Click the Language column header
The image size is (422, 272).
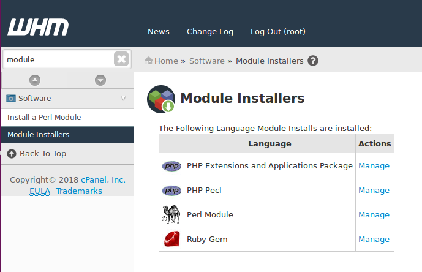(269, 144)
